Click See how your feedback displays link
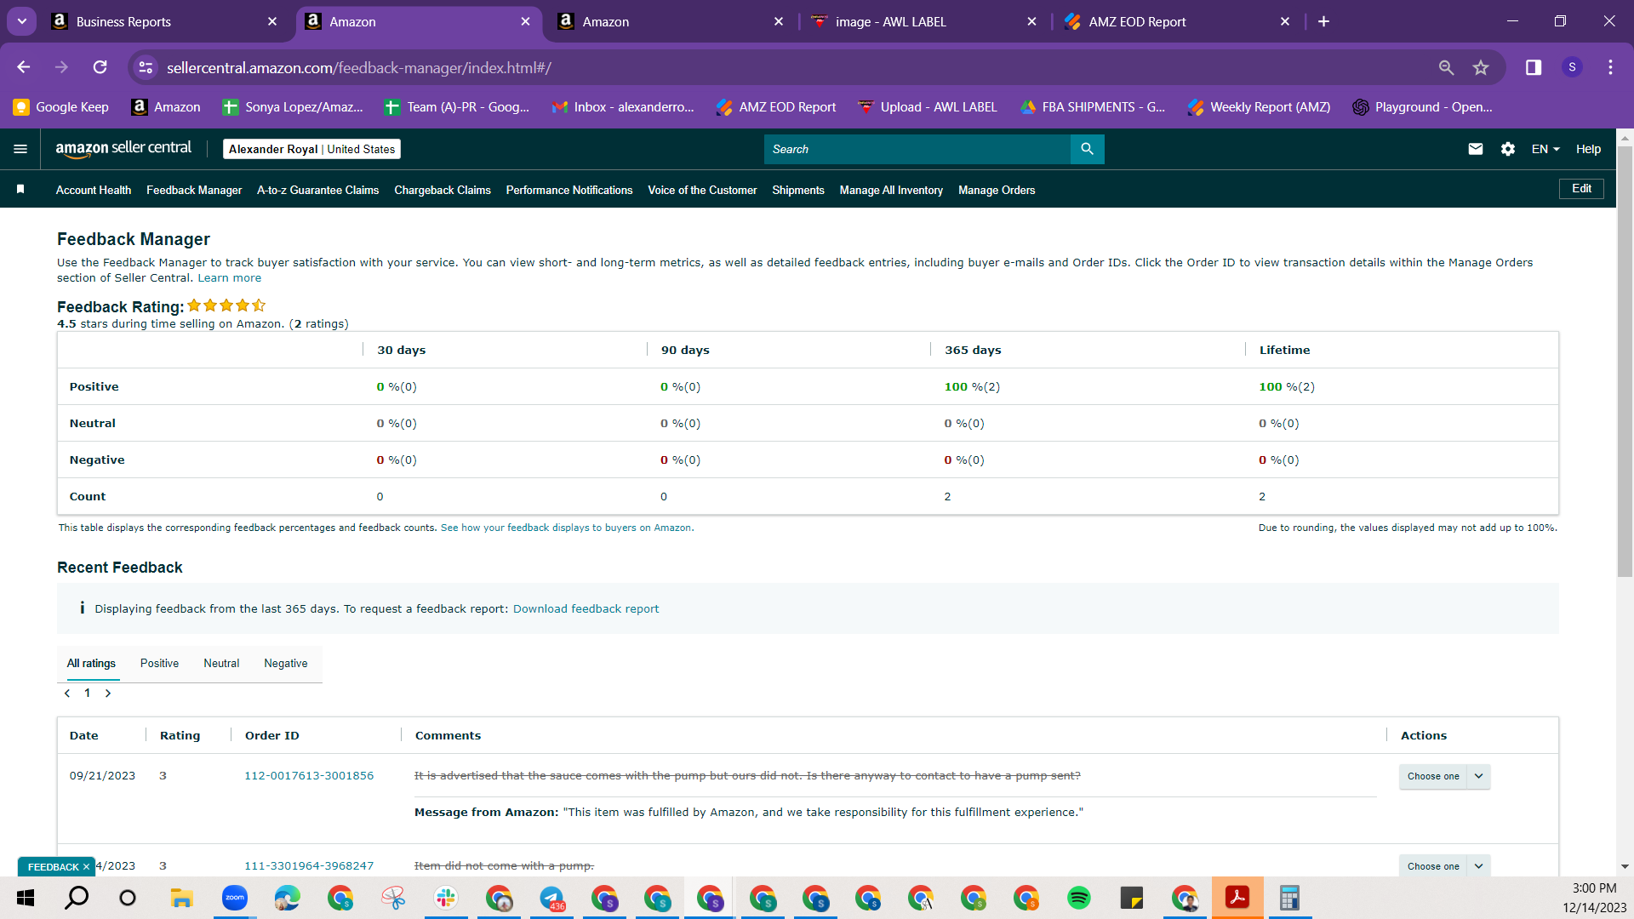 pos(566,528)
